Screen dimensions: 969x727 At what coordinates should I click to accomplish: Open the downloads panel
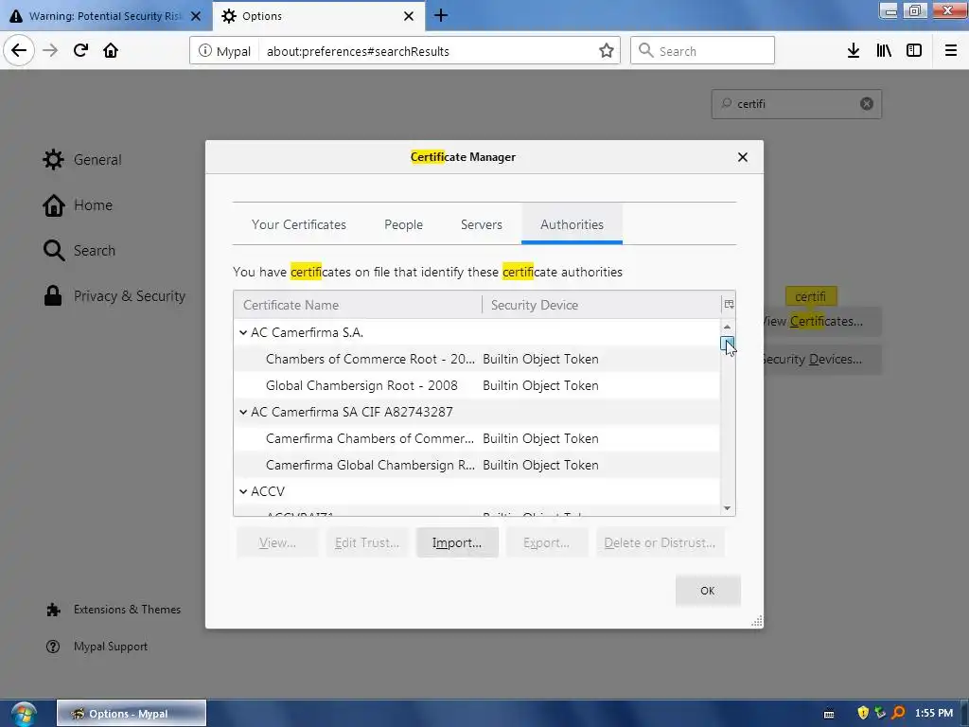click(x=853, y=51)
